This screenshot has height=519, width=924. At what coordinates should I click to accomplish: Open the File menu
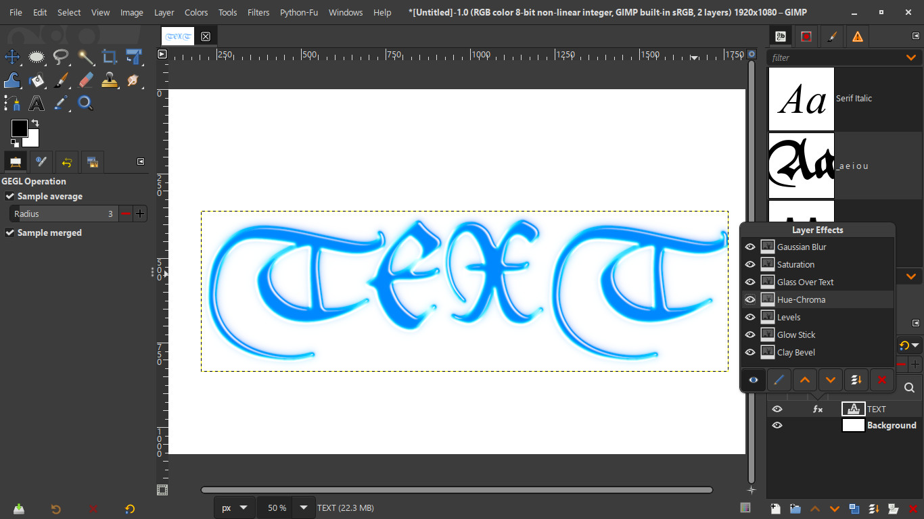[x=16, y=12]
